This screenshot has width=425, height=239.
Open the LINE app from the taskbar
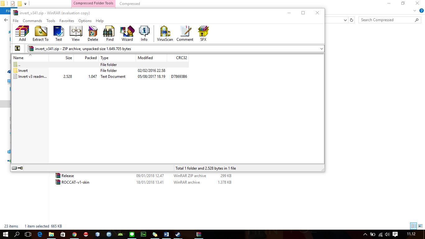click(132, 234)
